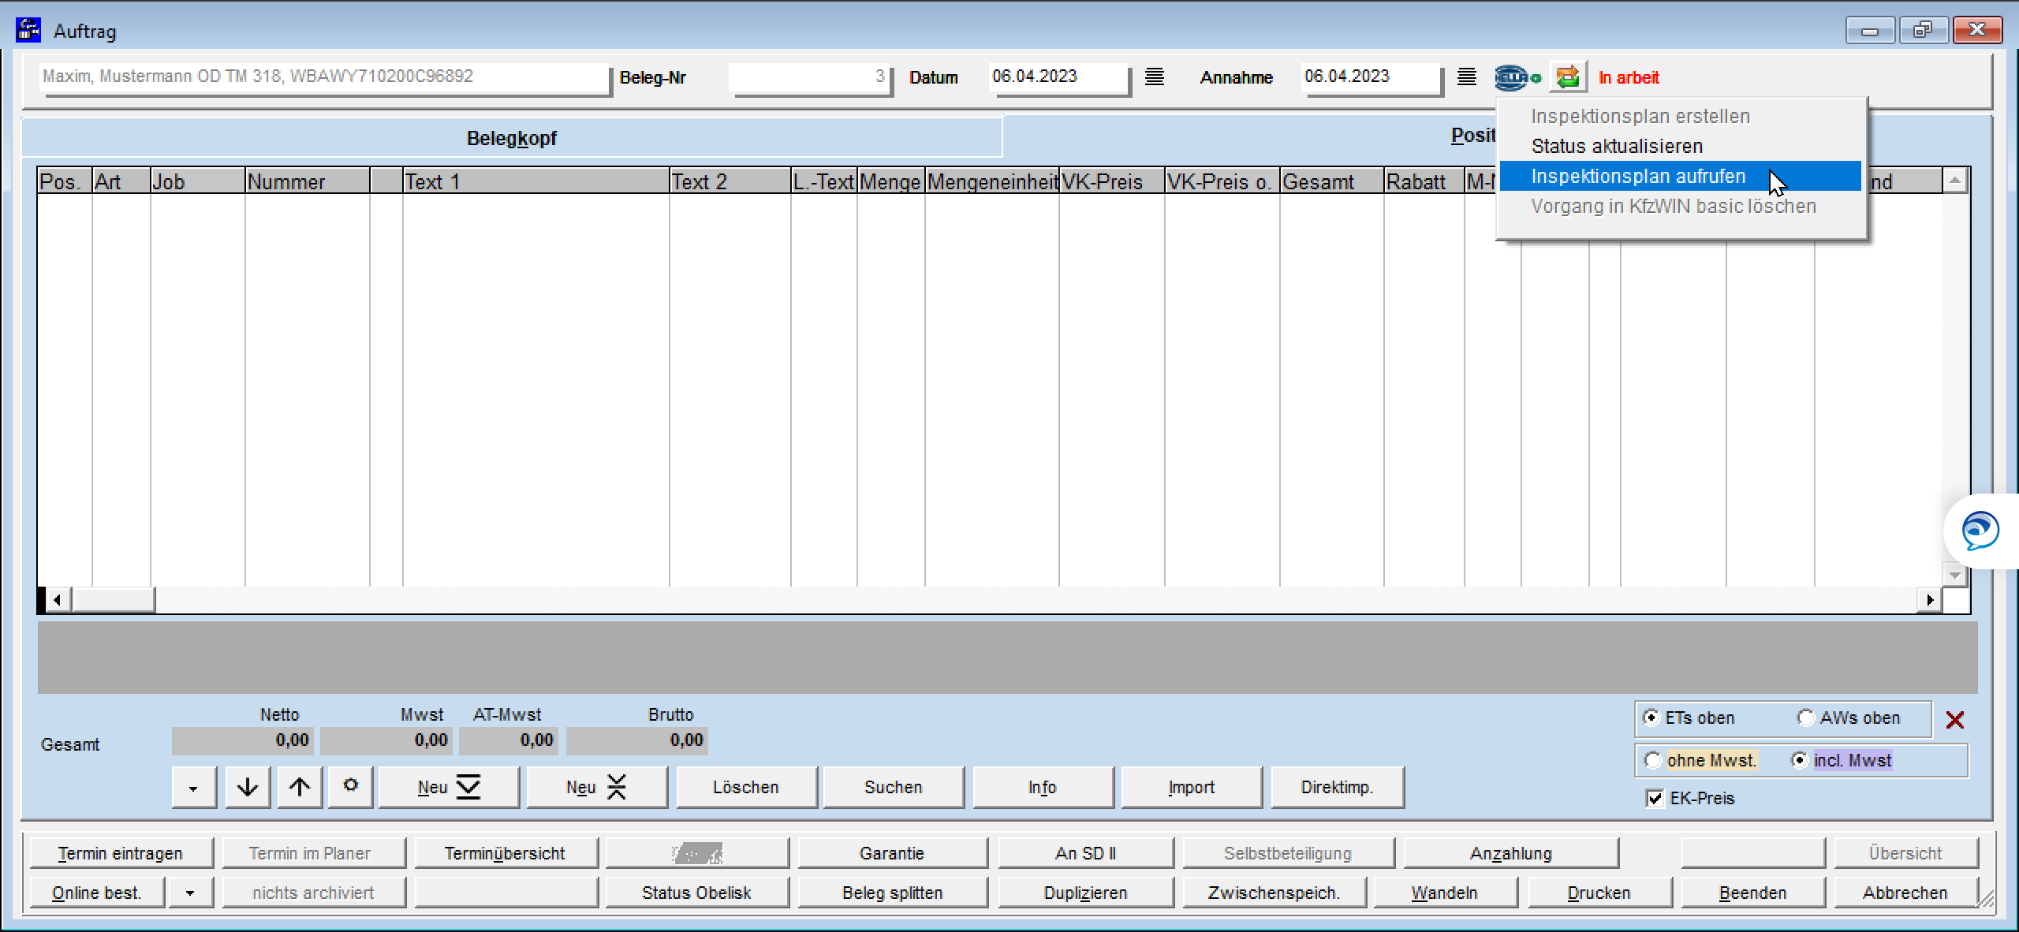The height and width of the screenshot is (932, 2019).
Task: Open dropdown arrow left of move-down button
Action: (193, 787)
